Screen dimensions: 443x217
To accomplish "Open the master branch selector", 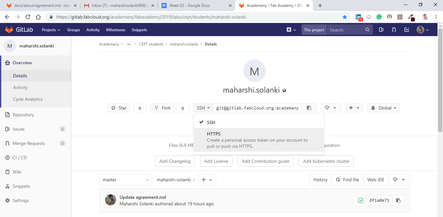I will click(x=126, y=180).
